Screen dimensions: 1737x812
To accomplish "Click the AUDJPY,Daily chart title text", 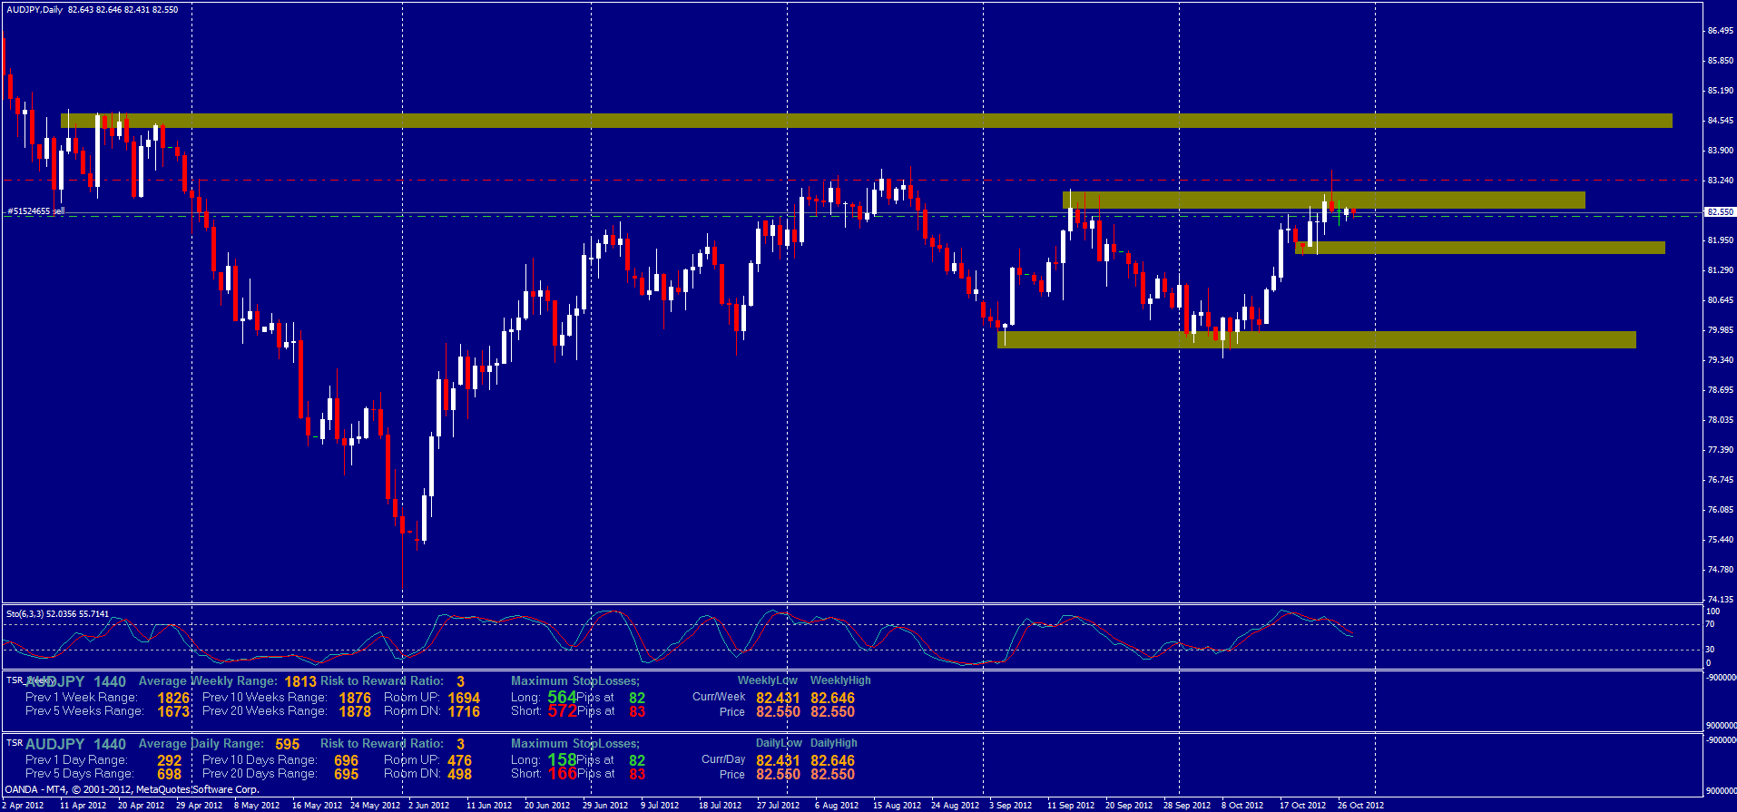I will (x=34, y=10).
